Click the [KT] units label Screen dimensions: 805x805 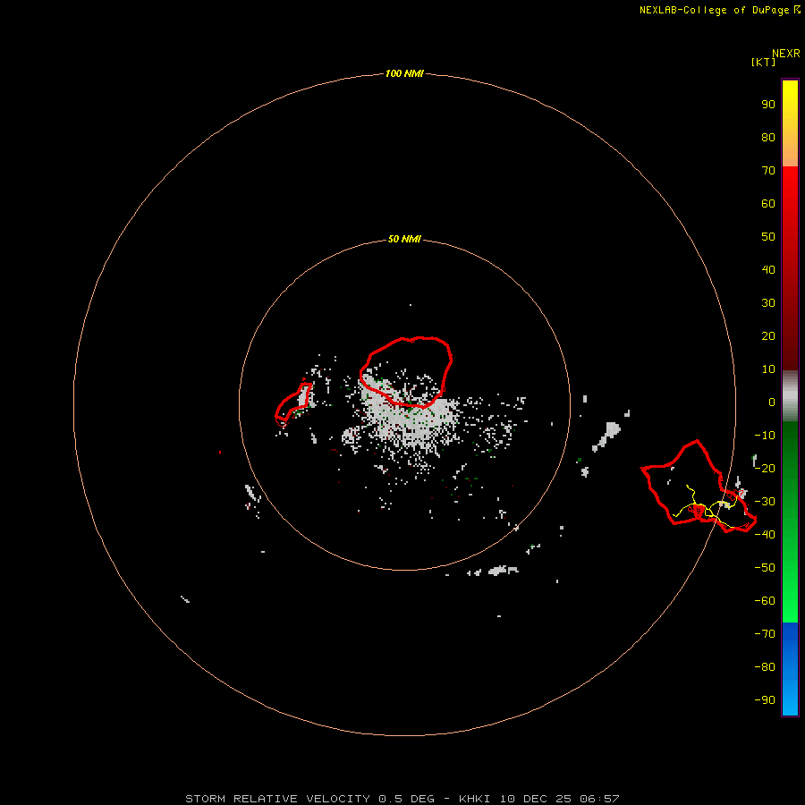point(763,62)
